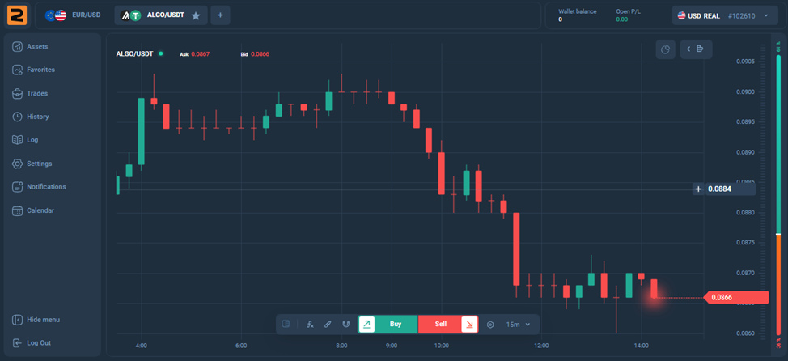
Task: Open the 15m timeframe dropdown
Action: pyautogui.click(x=518, y=325)
